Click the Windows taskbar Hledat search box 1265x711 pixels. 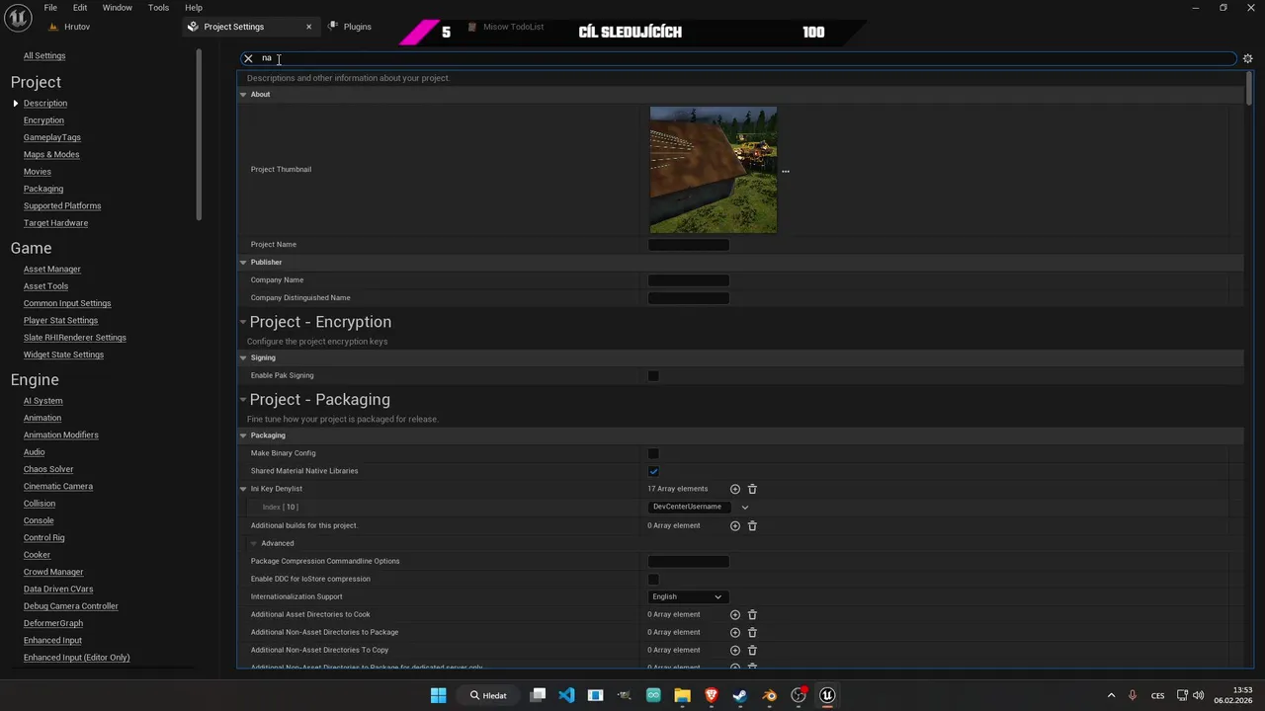pos(488,695)
